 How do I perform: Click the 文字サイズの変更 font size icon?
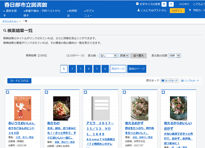[137, 4]
